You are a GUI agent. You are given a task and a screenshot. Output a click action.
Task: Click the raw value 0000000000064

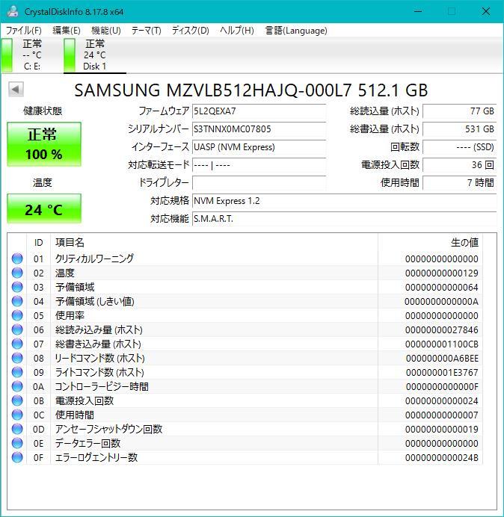[442, 287]
